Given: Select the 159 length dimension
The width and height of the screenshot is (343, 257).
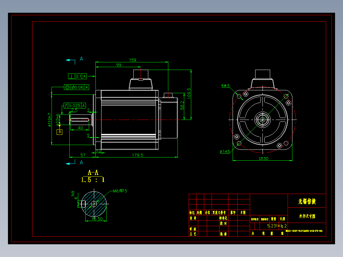Looking at the screenshot, I should coord(133,60).
